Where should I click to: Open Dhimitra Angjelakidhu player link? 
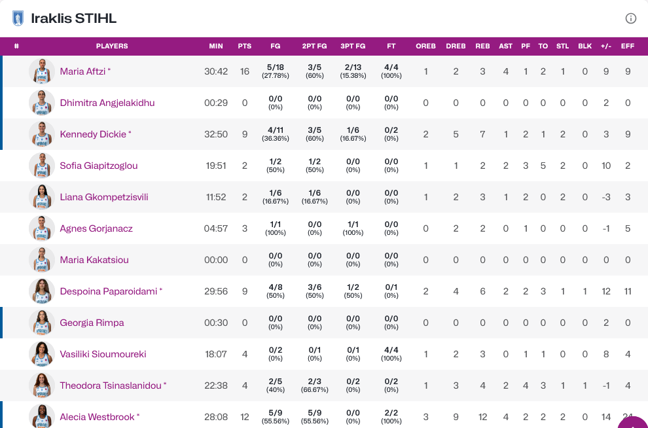107,103
